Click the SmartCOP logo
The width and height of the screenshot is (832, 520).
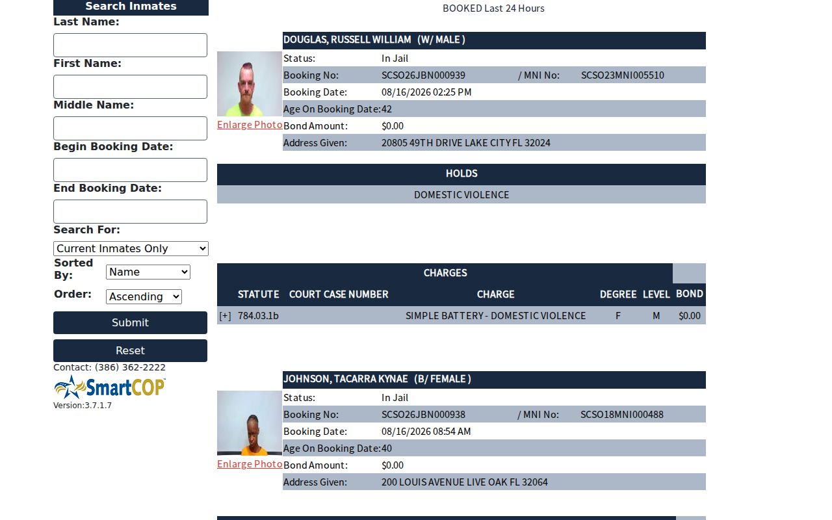coord(110,387)
